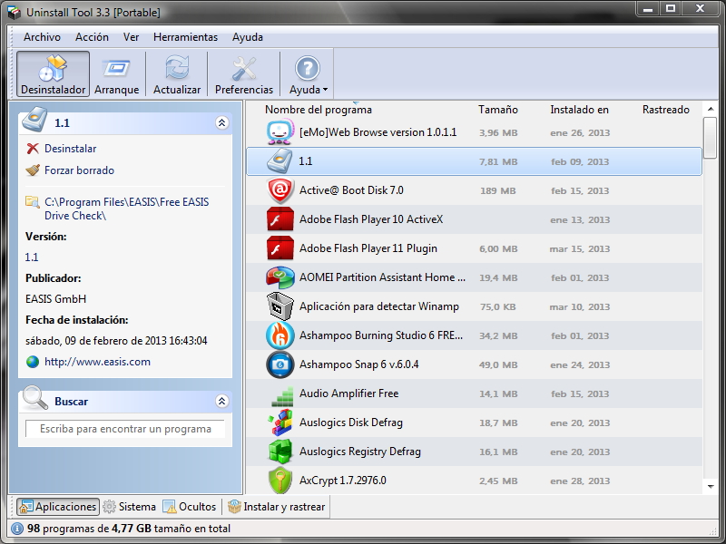Sort by Rastreado column header

(666, 110)
